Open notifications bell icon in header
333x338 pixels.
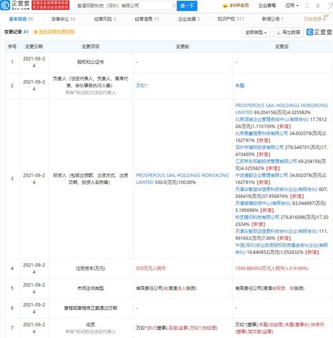(x=318, y=5)
